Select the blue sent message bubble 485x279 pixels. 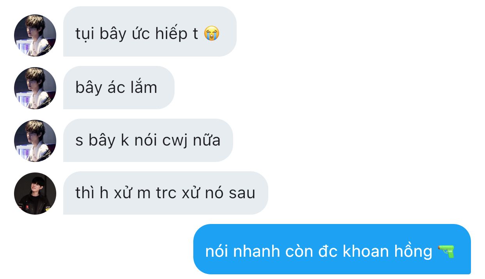click(x=332, y=249)
